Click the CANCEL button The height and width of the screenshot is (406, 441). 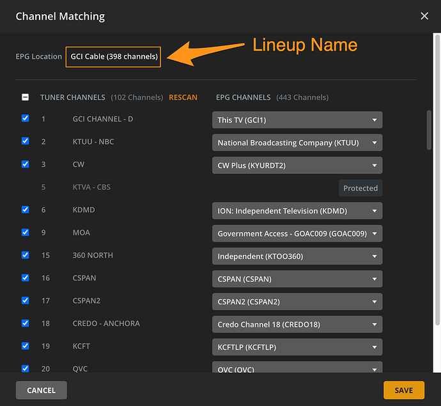pyautogui.click(x=41, y=390)
